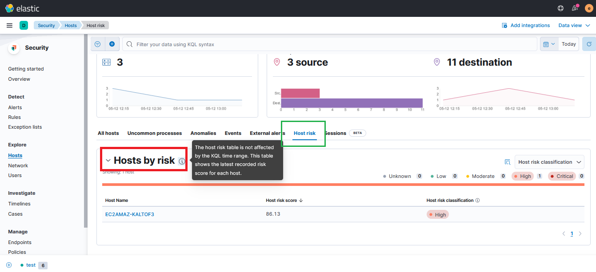Open the date picker calendar dropdown
Image resolution: width=596 pixels, height=272 pixels.
[548, 44]
